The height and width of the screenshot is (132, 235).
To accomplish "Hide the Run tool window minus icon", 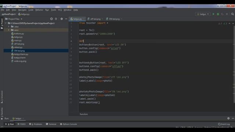I will coord(233,118).
